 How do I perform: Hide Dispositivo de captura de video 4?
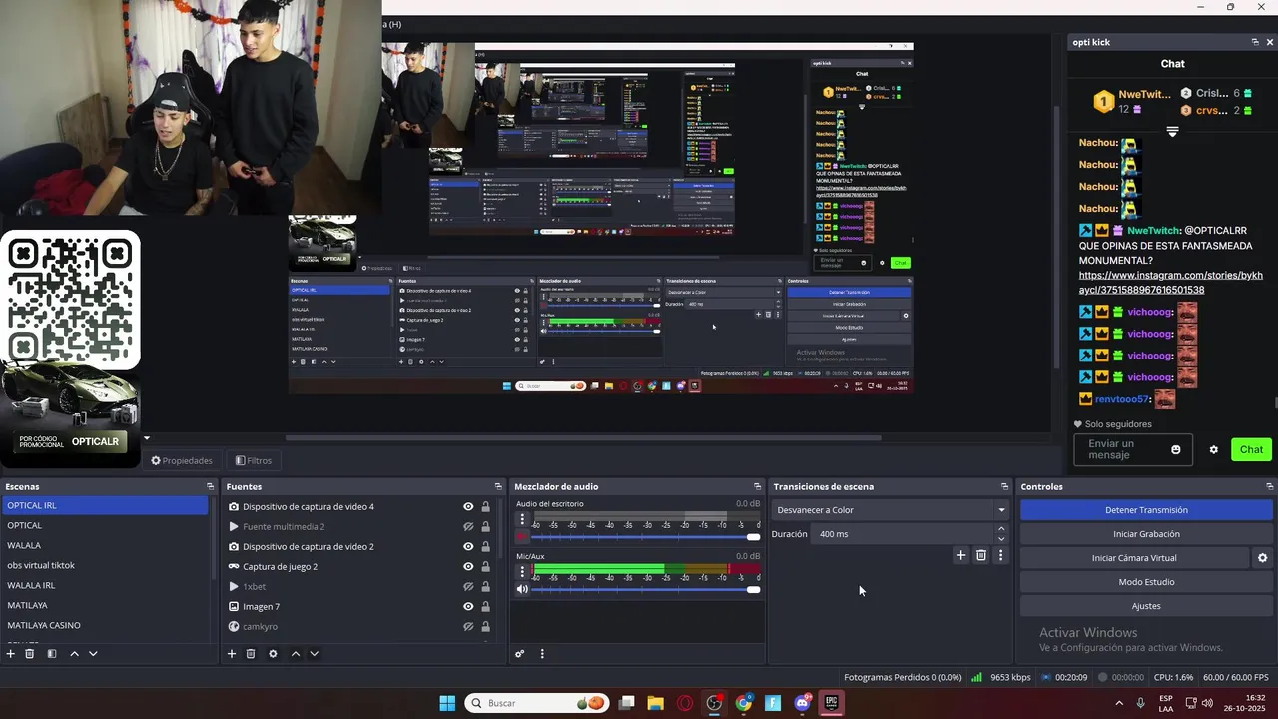click(468, 507)
